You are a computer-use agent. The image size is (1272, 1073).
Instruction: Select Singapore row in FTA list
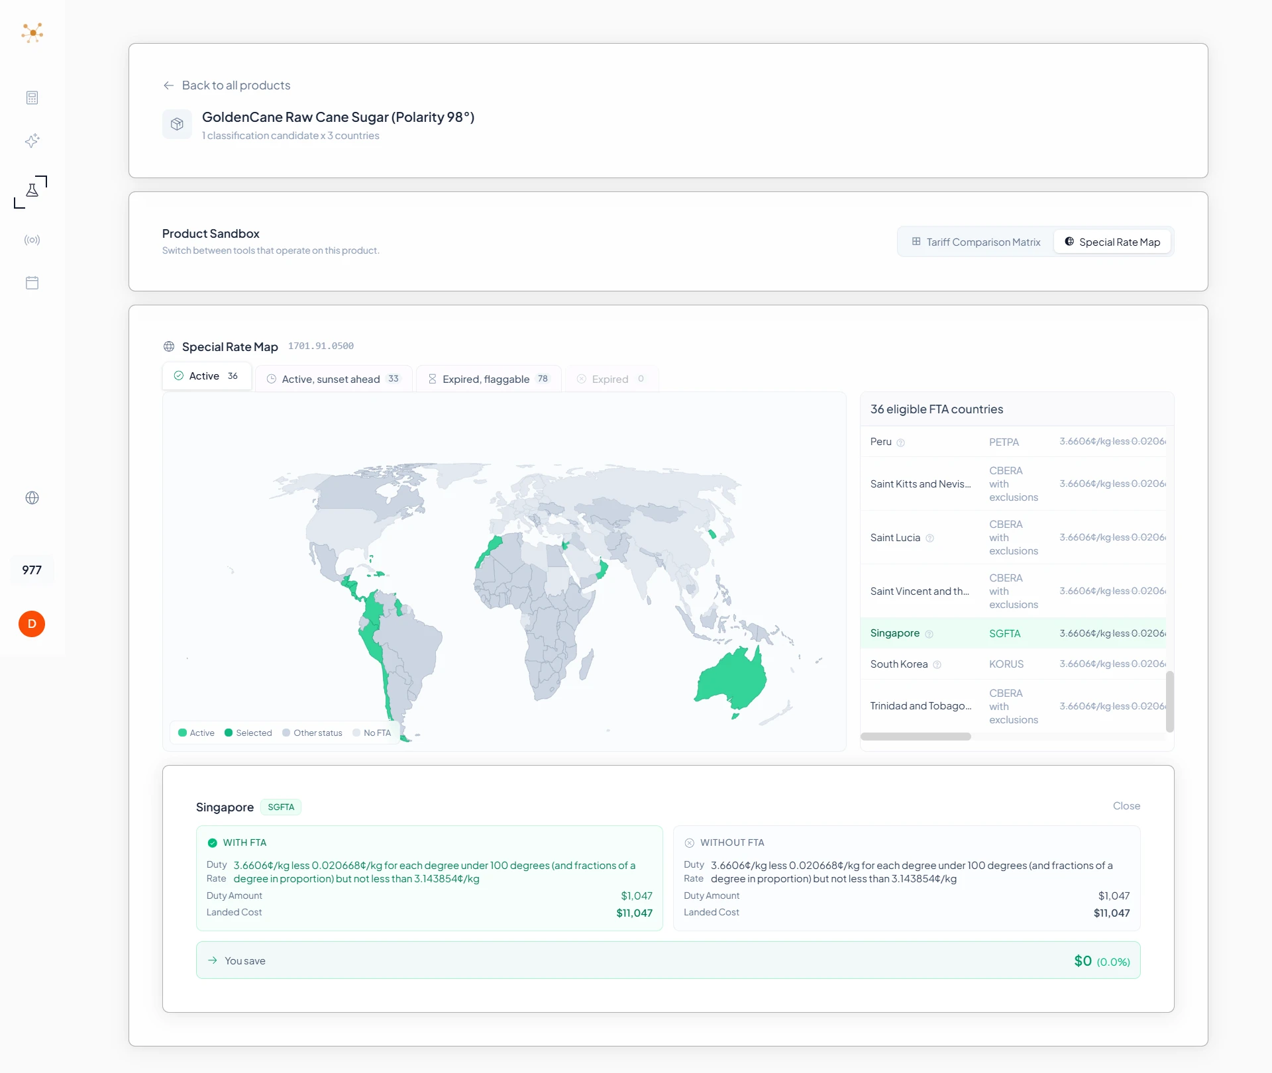click(x=1013, y=633)
